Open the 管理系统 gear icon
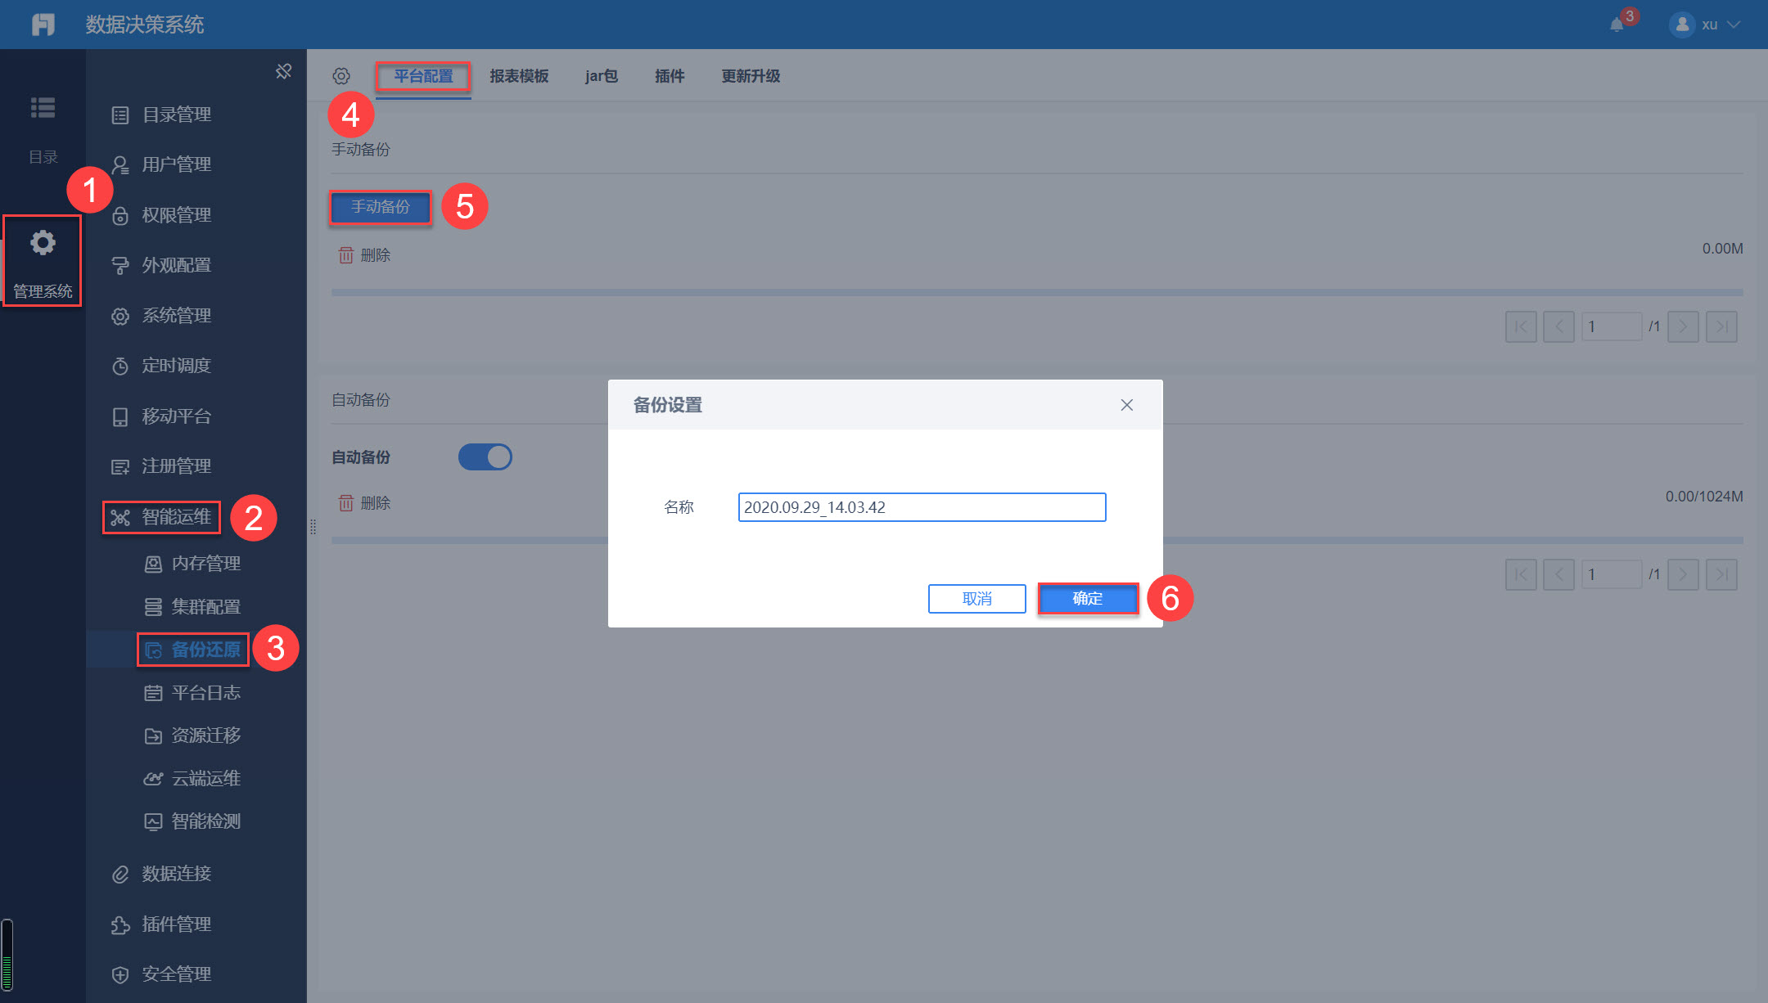The width and height of the screenshot is (1768, 1003). click(x=43, y=243)
